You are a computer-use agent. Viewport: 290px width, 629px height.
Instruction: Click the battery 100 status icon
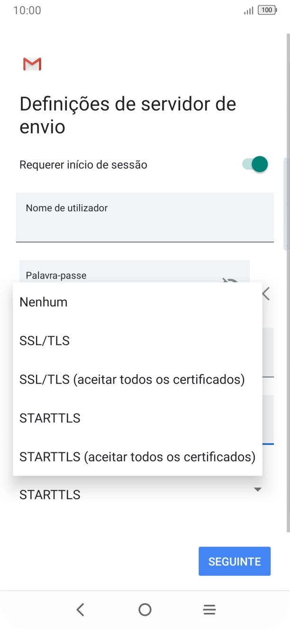tap(267, 9)
